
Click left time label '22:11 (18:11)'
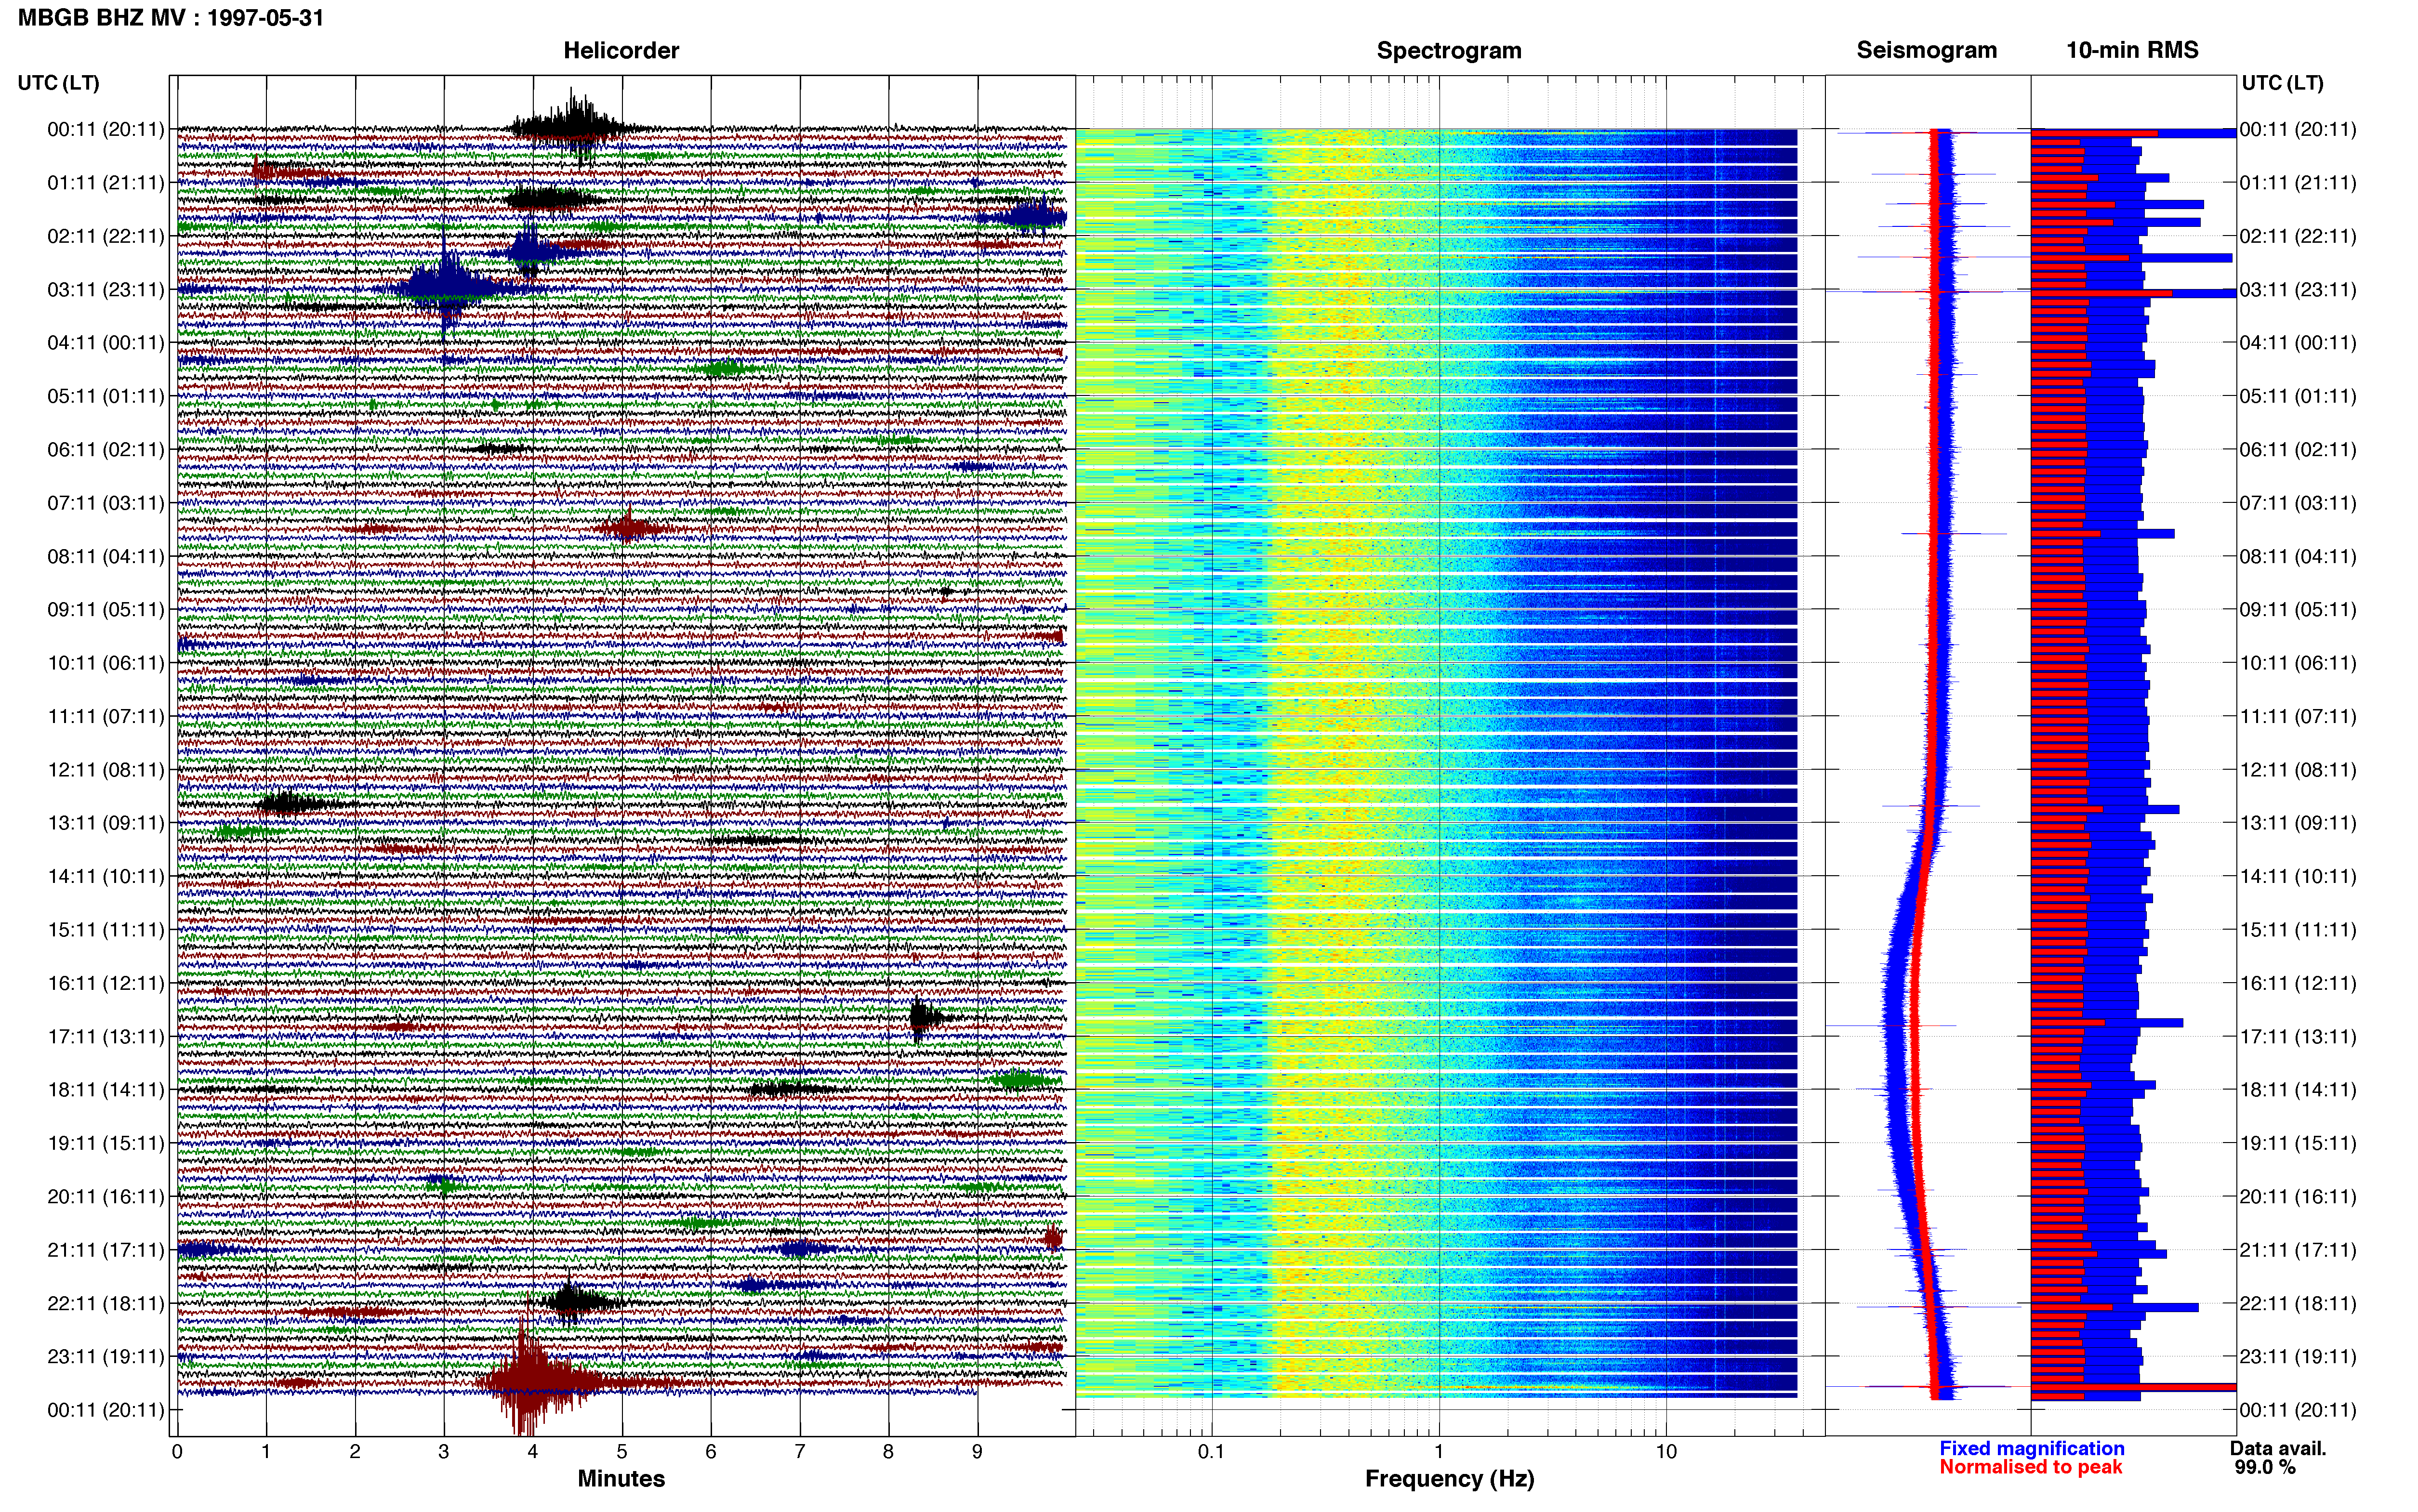(x=105, y=1304)
